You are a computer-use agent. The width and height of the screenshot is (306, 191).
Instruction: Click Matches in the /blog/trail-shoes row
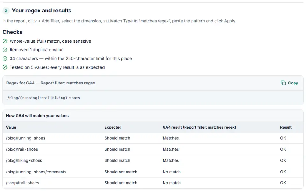click(171, 149)
